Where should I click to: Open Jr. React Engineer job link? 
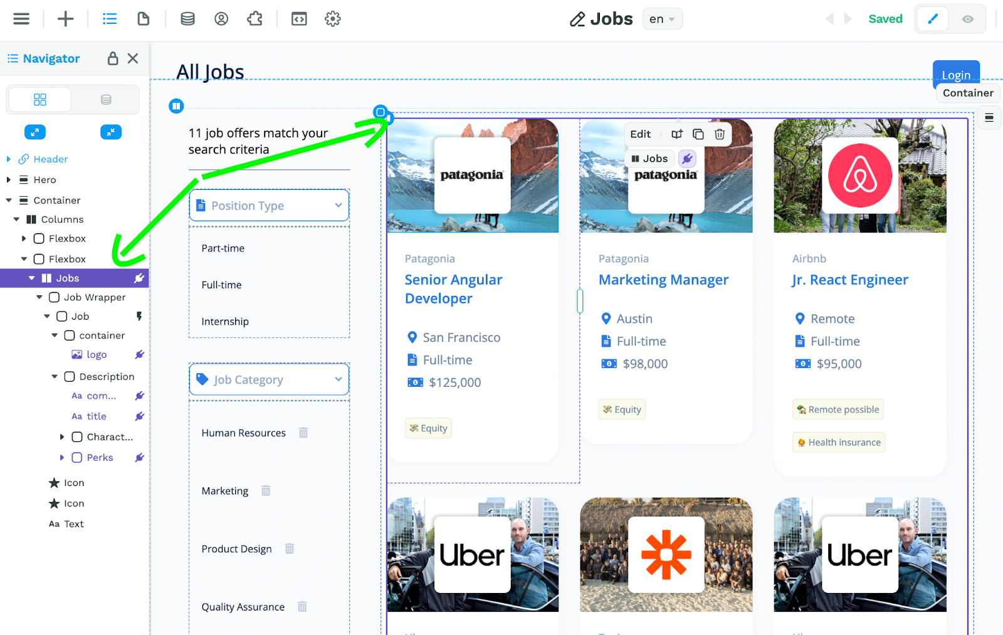coord(850,280)
